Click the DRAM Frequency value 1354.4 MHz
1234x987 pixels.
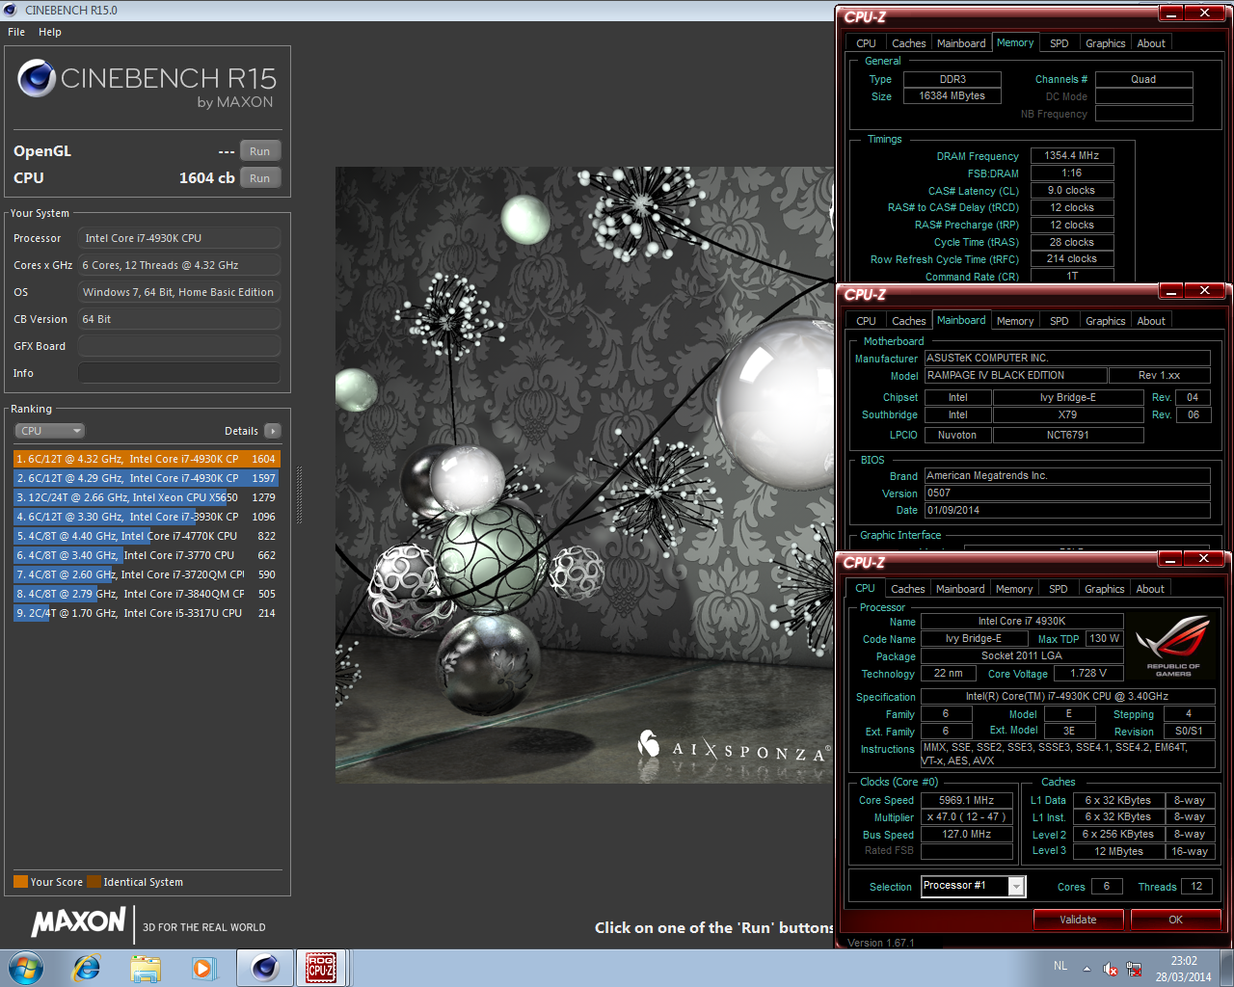pos(1072,155)
